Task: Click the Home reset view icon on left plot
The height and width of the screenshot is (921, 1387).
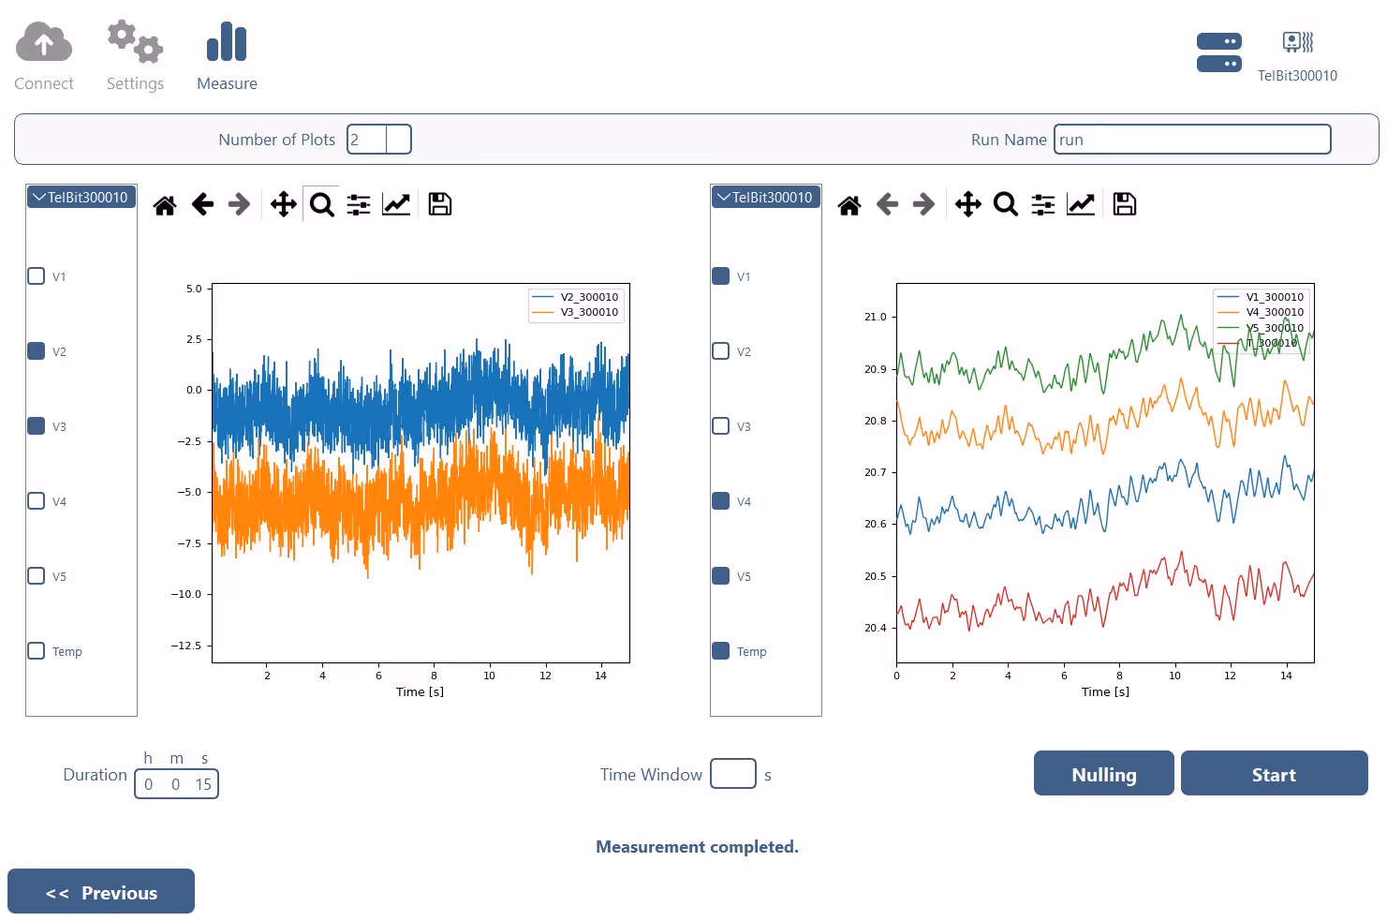Action: pos(165,203)
